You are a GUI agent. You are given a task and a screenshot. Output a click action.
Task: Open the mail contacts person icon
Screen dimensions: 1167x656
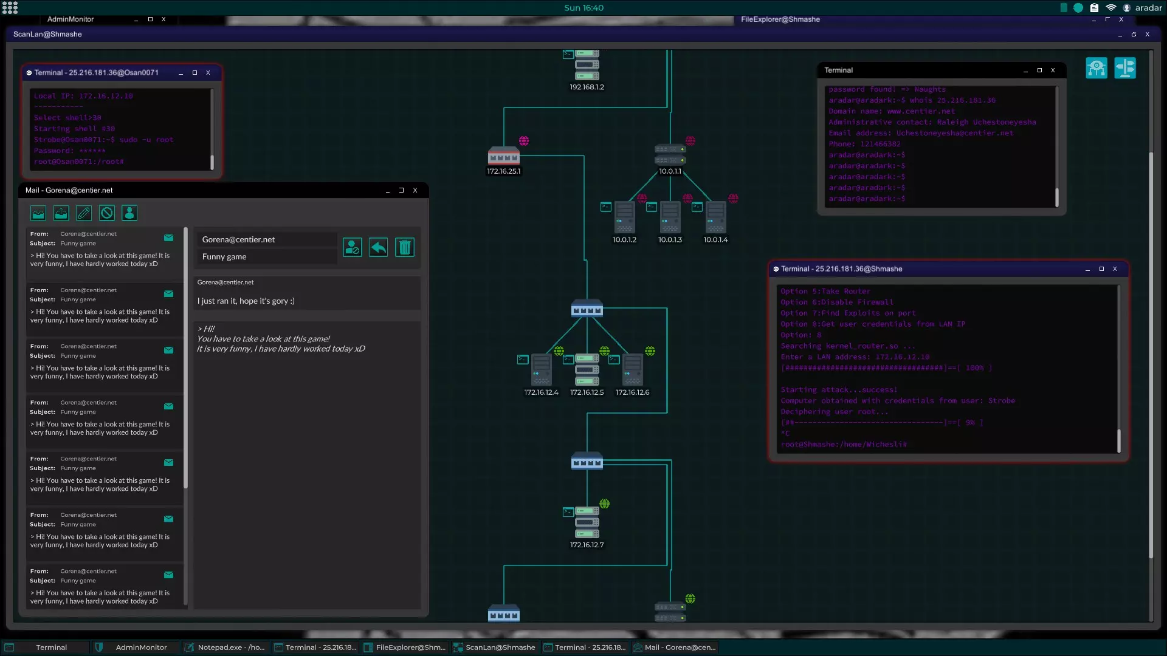point(129,213)
